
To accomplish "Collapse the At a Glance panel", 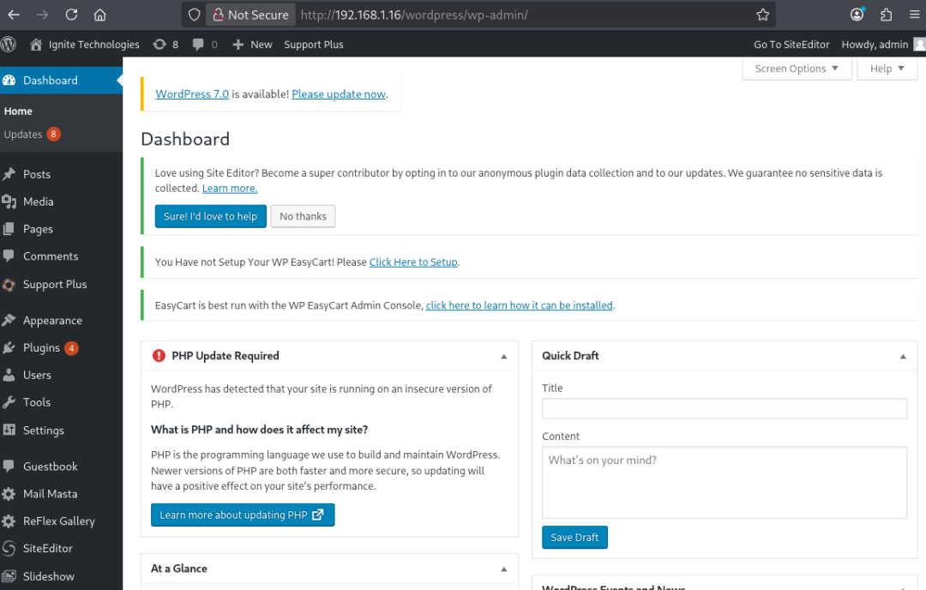I will tap(504, 569).
